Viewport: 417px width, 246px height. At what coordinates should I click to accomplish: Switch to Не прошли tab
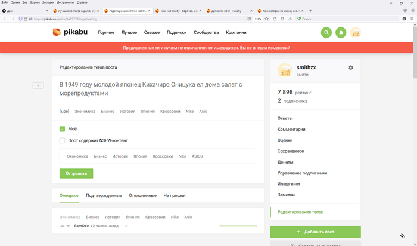pos(175,196)
